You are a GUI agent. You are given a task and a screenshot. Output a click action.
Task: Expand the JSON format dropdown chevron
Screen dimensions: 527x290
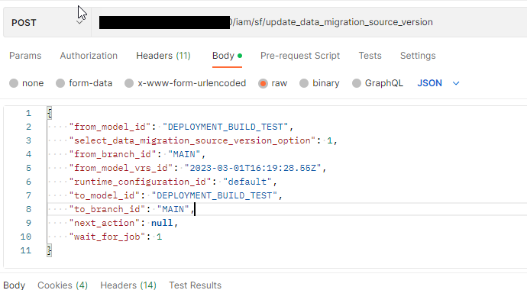[x=456, y=83]
